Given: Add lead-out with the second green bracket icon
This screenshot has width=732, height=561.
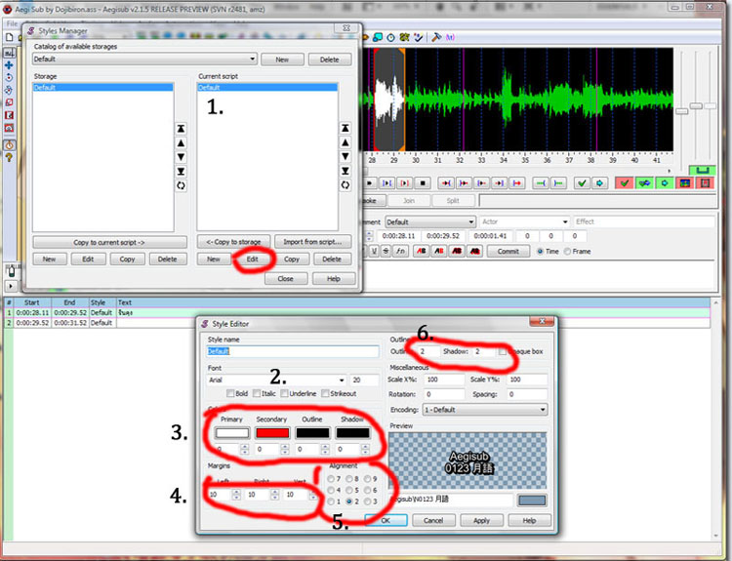Looking at the screenshot, I should pos(558,183).
